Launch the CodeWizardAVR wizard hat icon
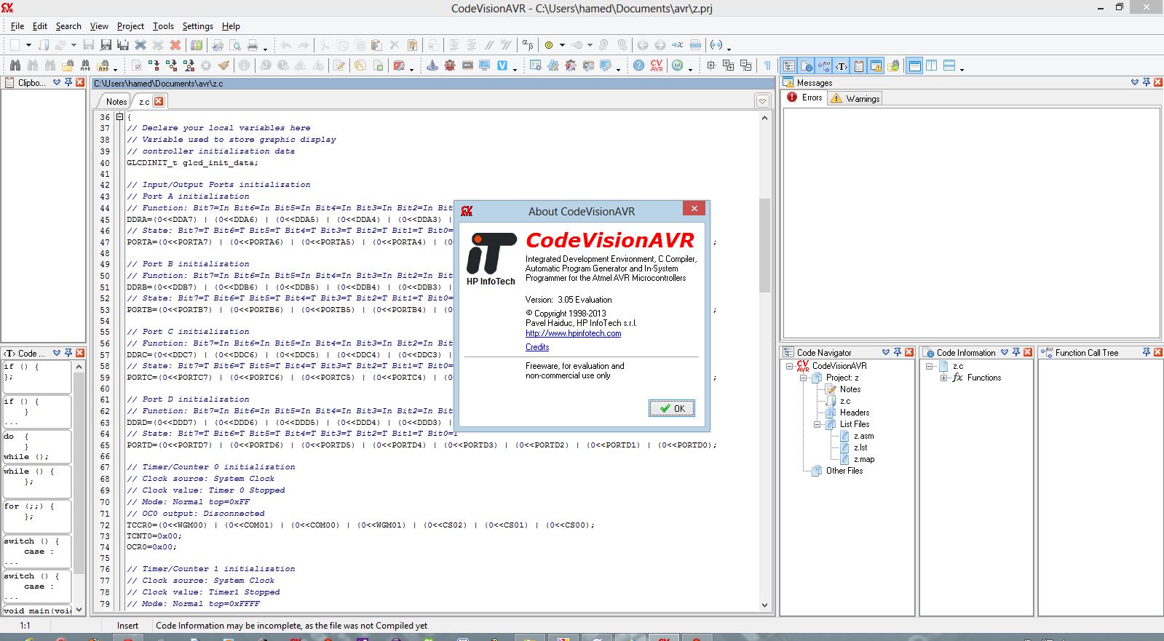The image size is (1164, 641). point(432,65)
